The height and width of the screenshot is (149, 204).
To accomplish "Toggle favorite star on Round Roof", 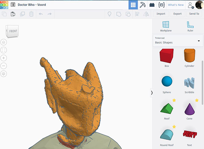I will (174, 127).
